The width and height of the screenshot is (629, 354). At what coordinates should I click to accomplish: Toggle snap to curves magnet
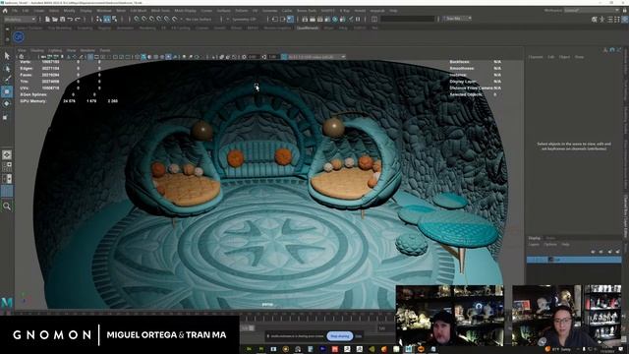[144, 19]
